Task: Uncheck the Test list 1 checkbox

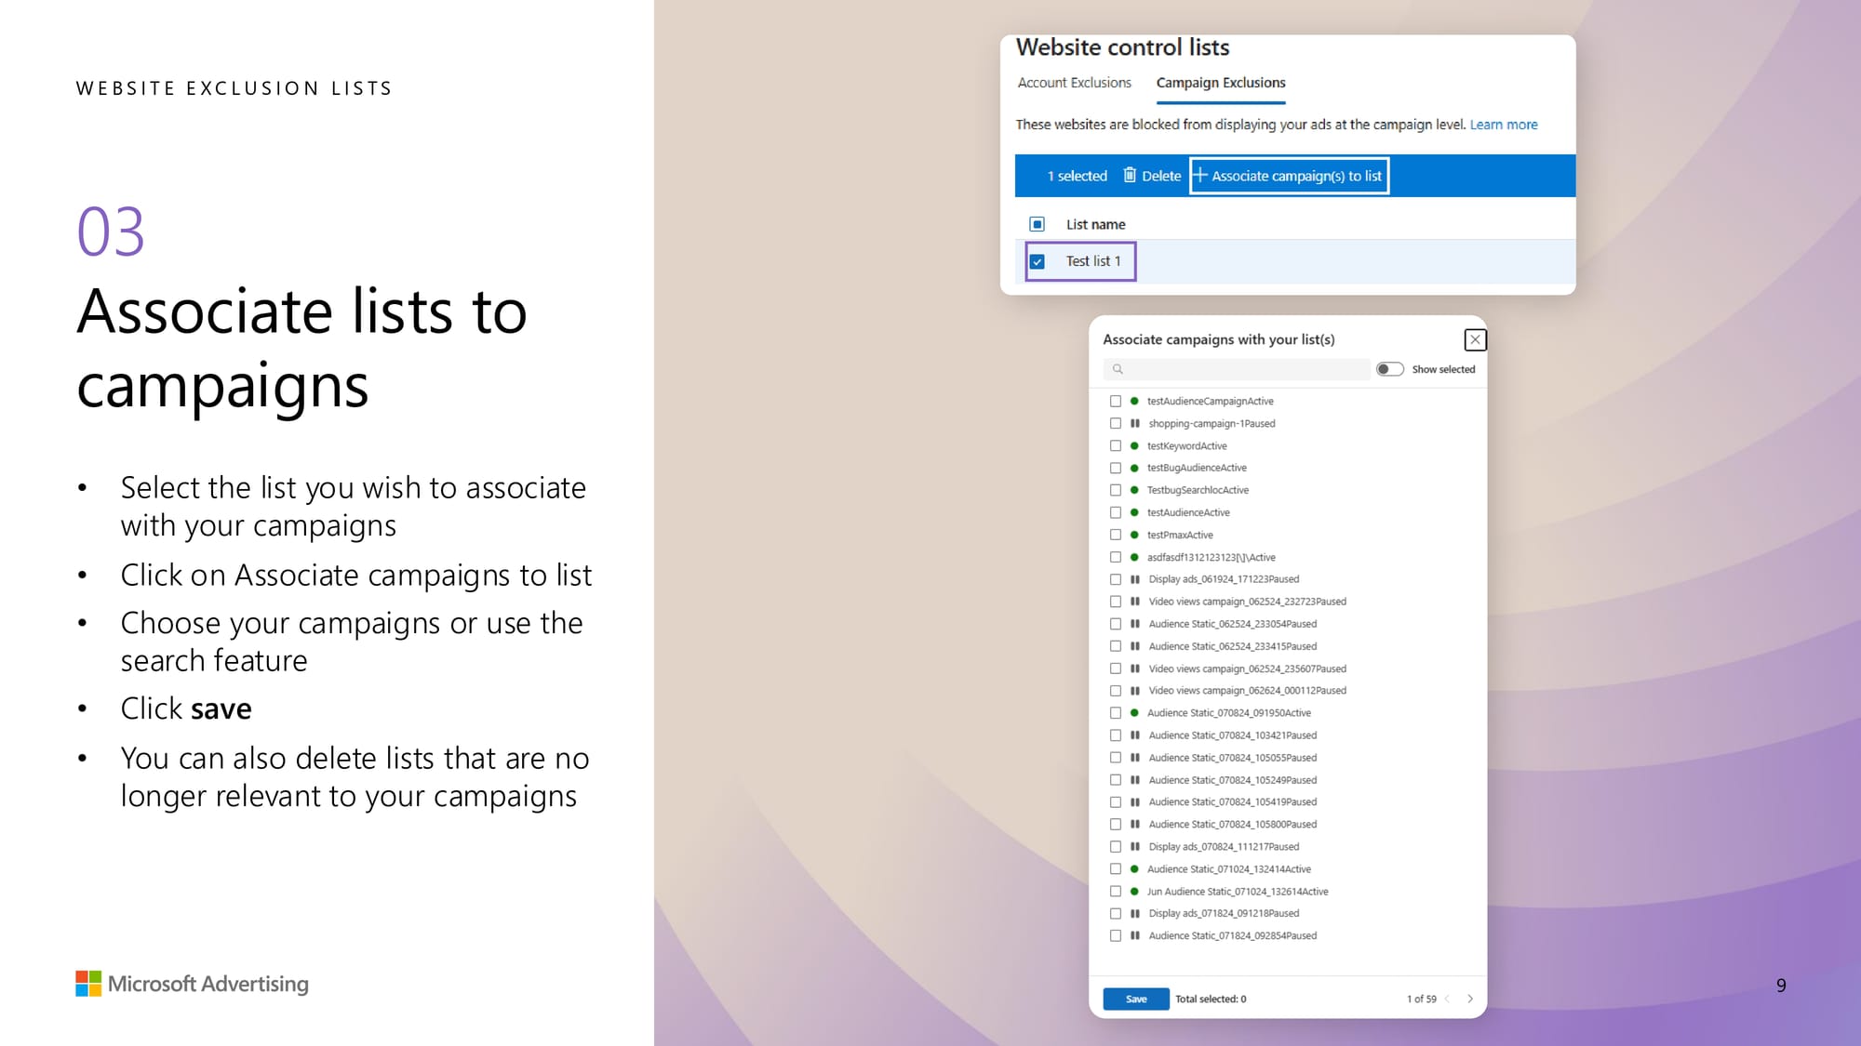Action: 1038,261
